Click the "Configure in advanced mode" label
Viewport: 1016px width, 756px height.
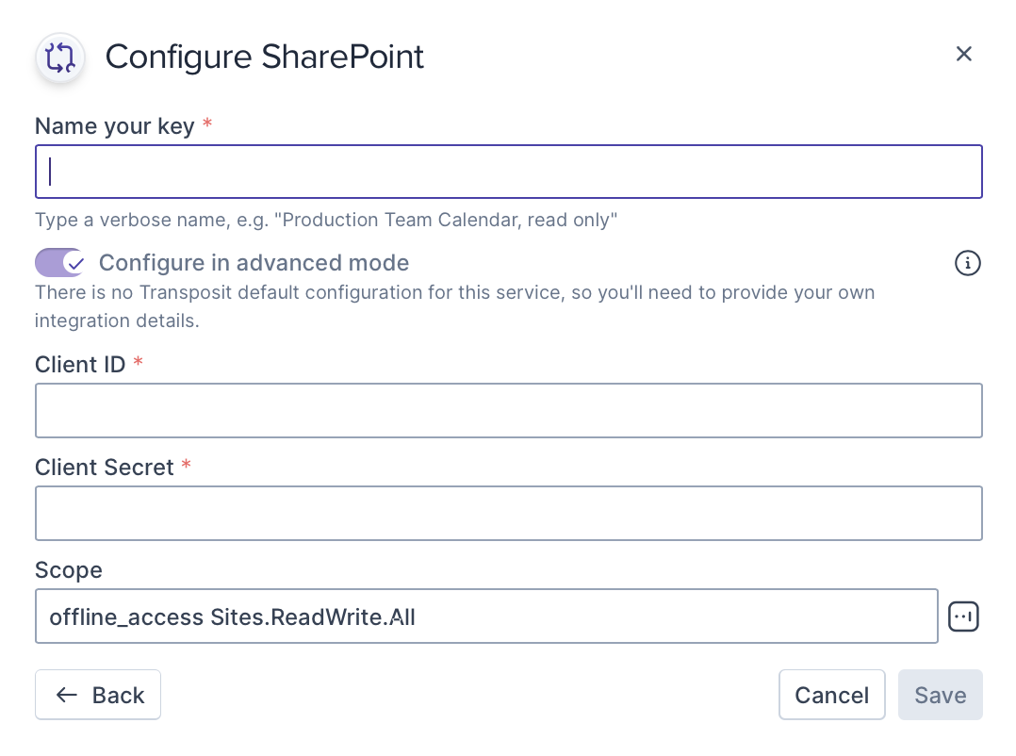point(254,262)
